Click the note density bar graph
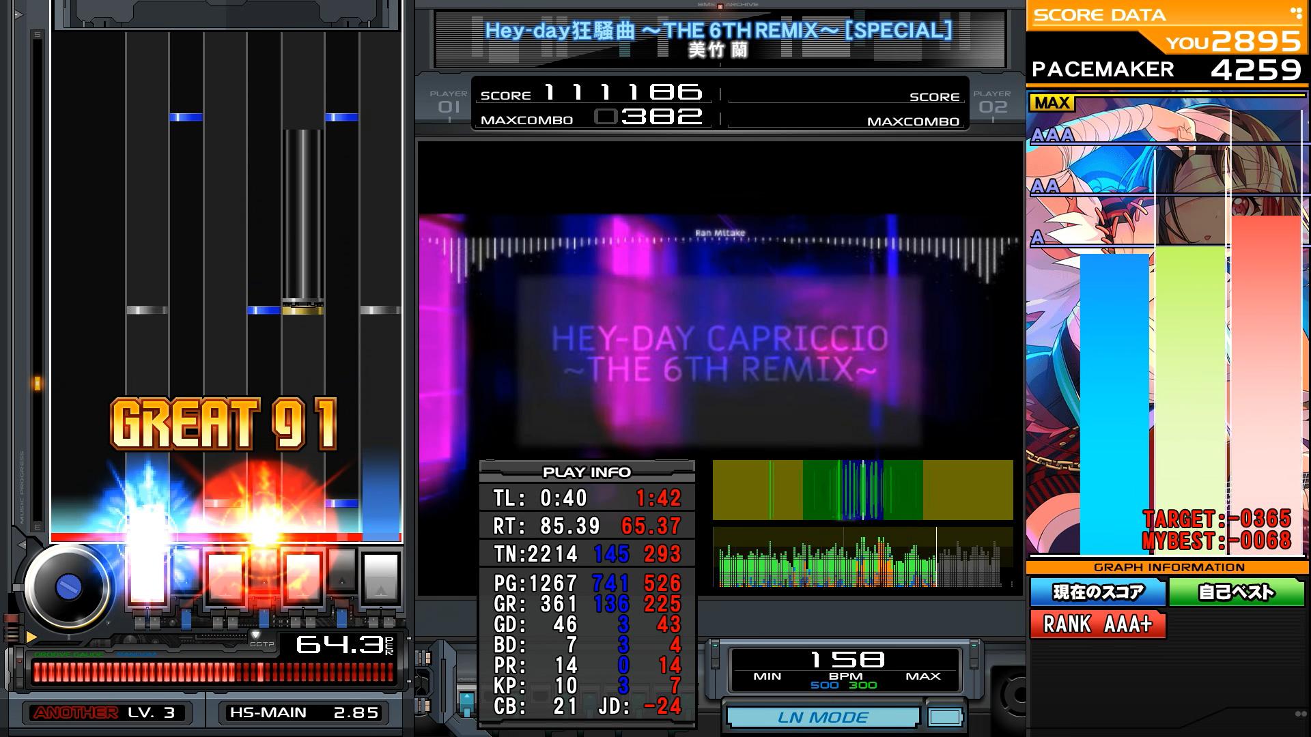Image resolution: width=1311 pixels, height=737 pixels. (862, 558)
